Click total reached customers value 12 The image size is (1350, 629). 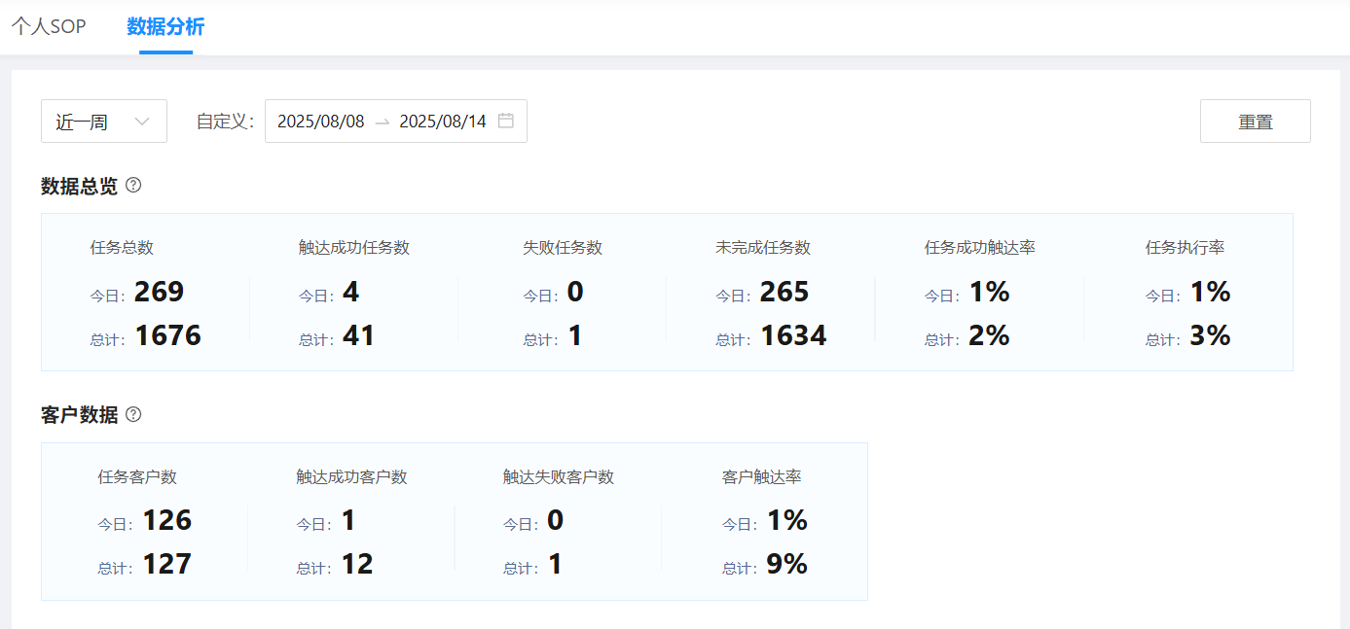(x=358, y=564)
